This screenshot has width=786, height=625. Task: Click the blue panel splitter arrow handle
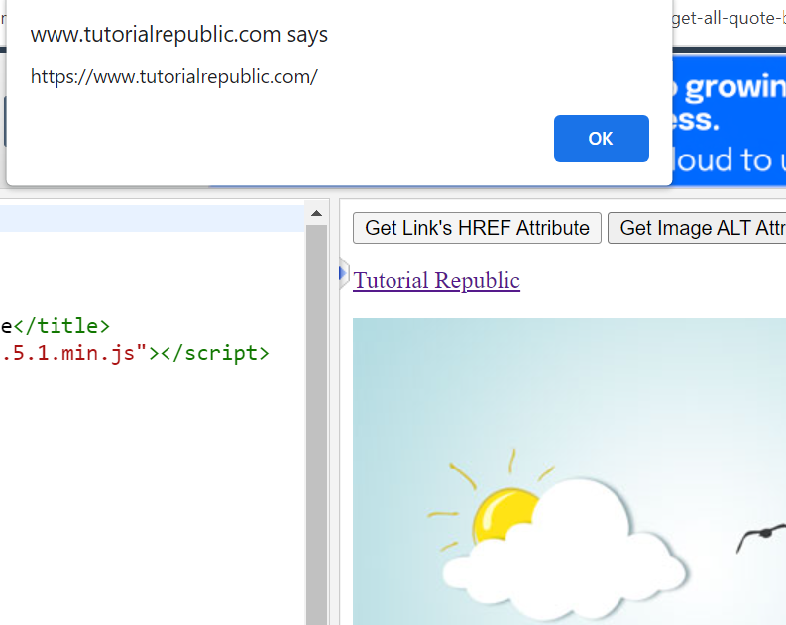[x=342, y=272]
